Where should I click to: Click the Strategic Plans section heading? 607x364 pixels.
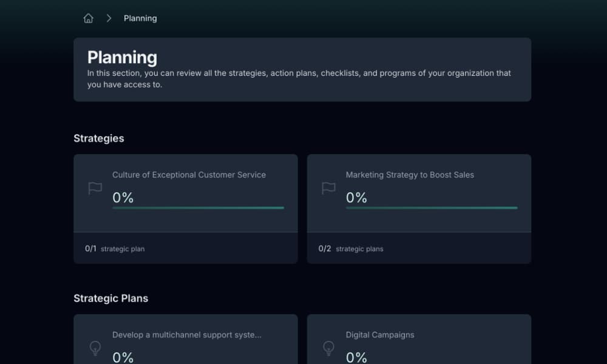pos(110,298)
